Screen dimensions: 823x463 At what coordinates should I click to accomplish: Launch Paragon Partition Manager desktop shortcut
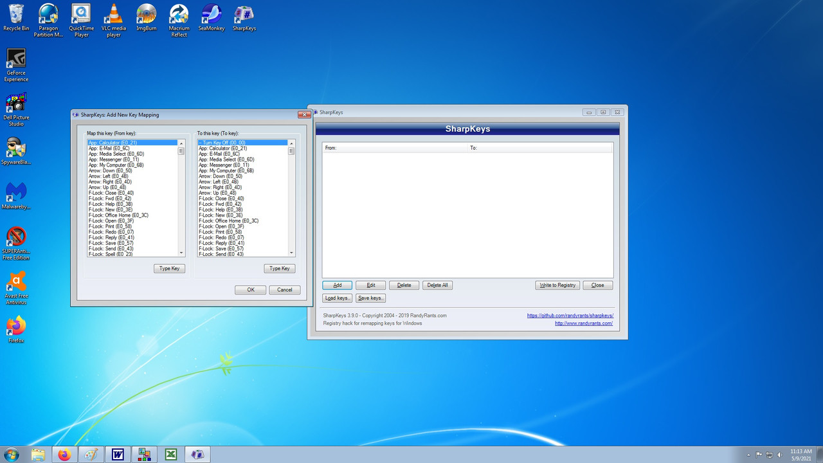(x=48, y=21)
